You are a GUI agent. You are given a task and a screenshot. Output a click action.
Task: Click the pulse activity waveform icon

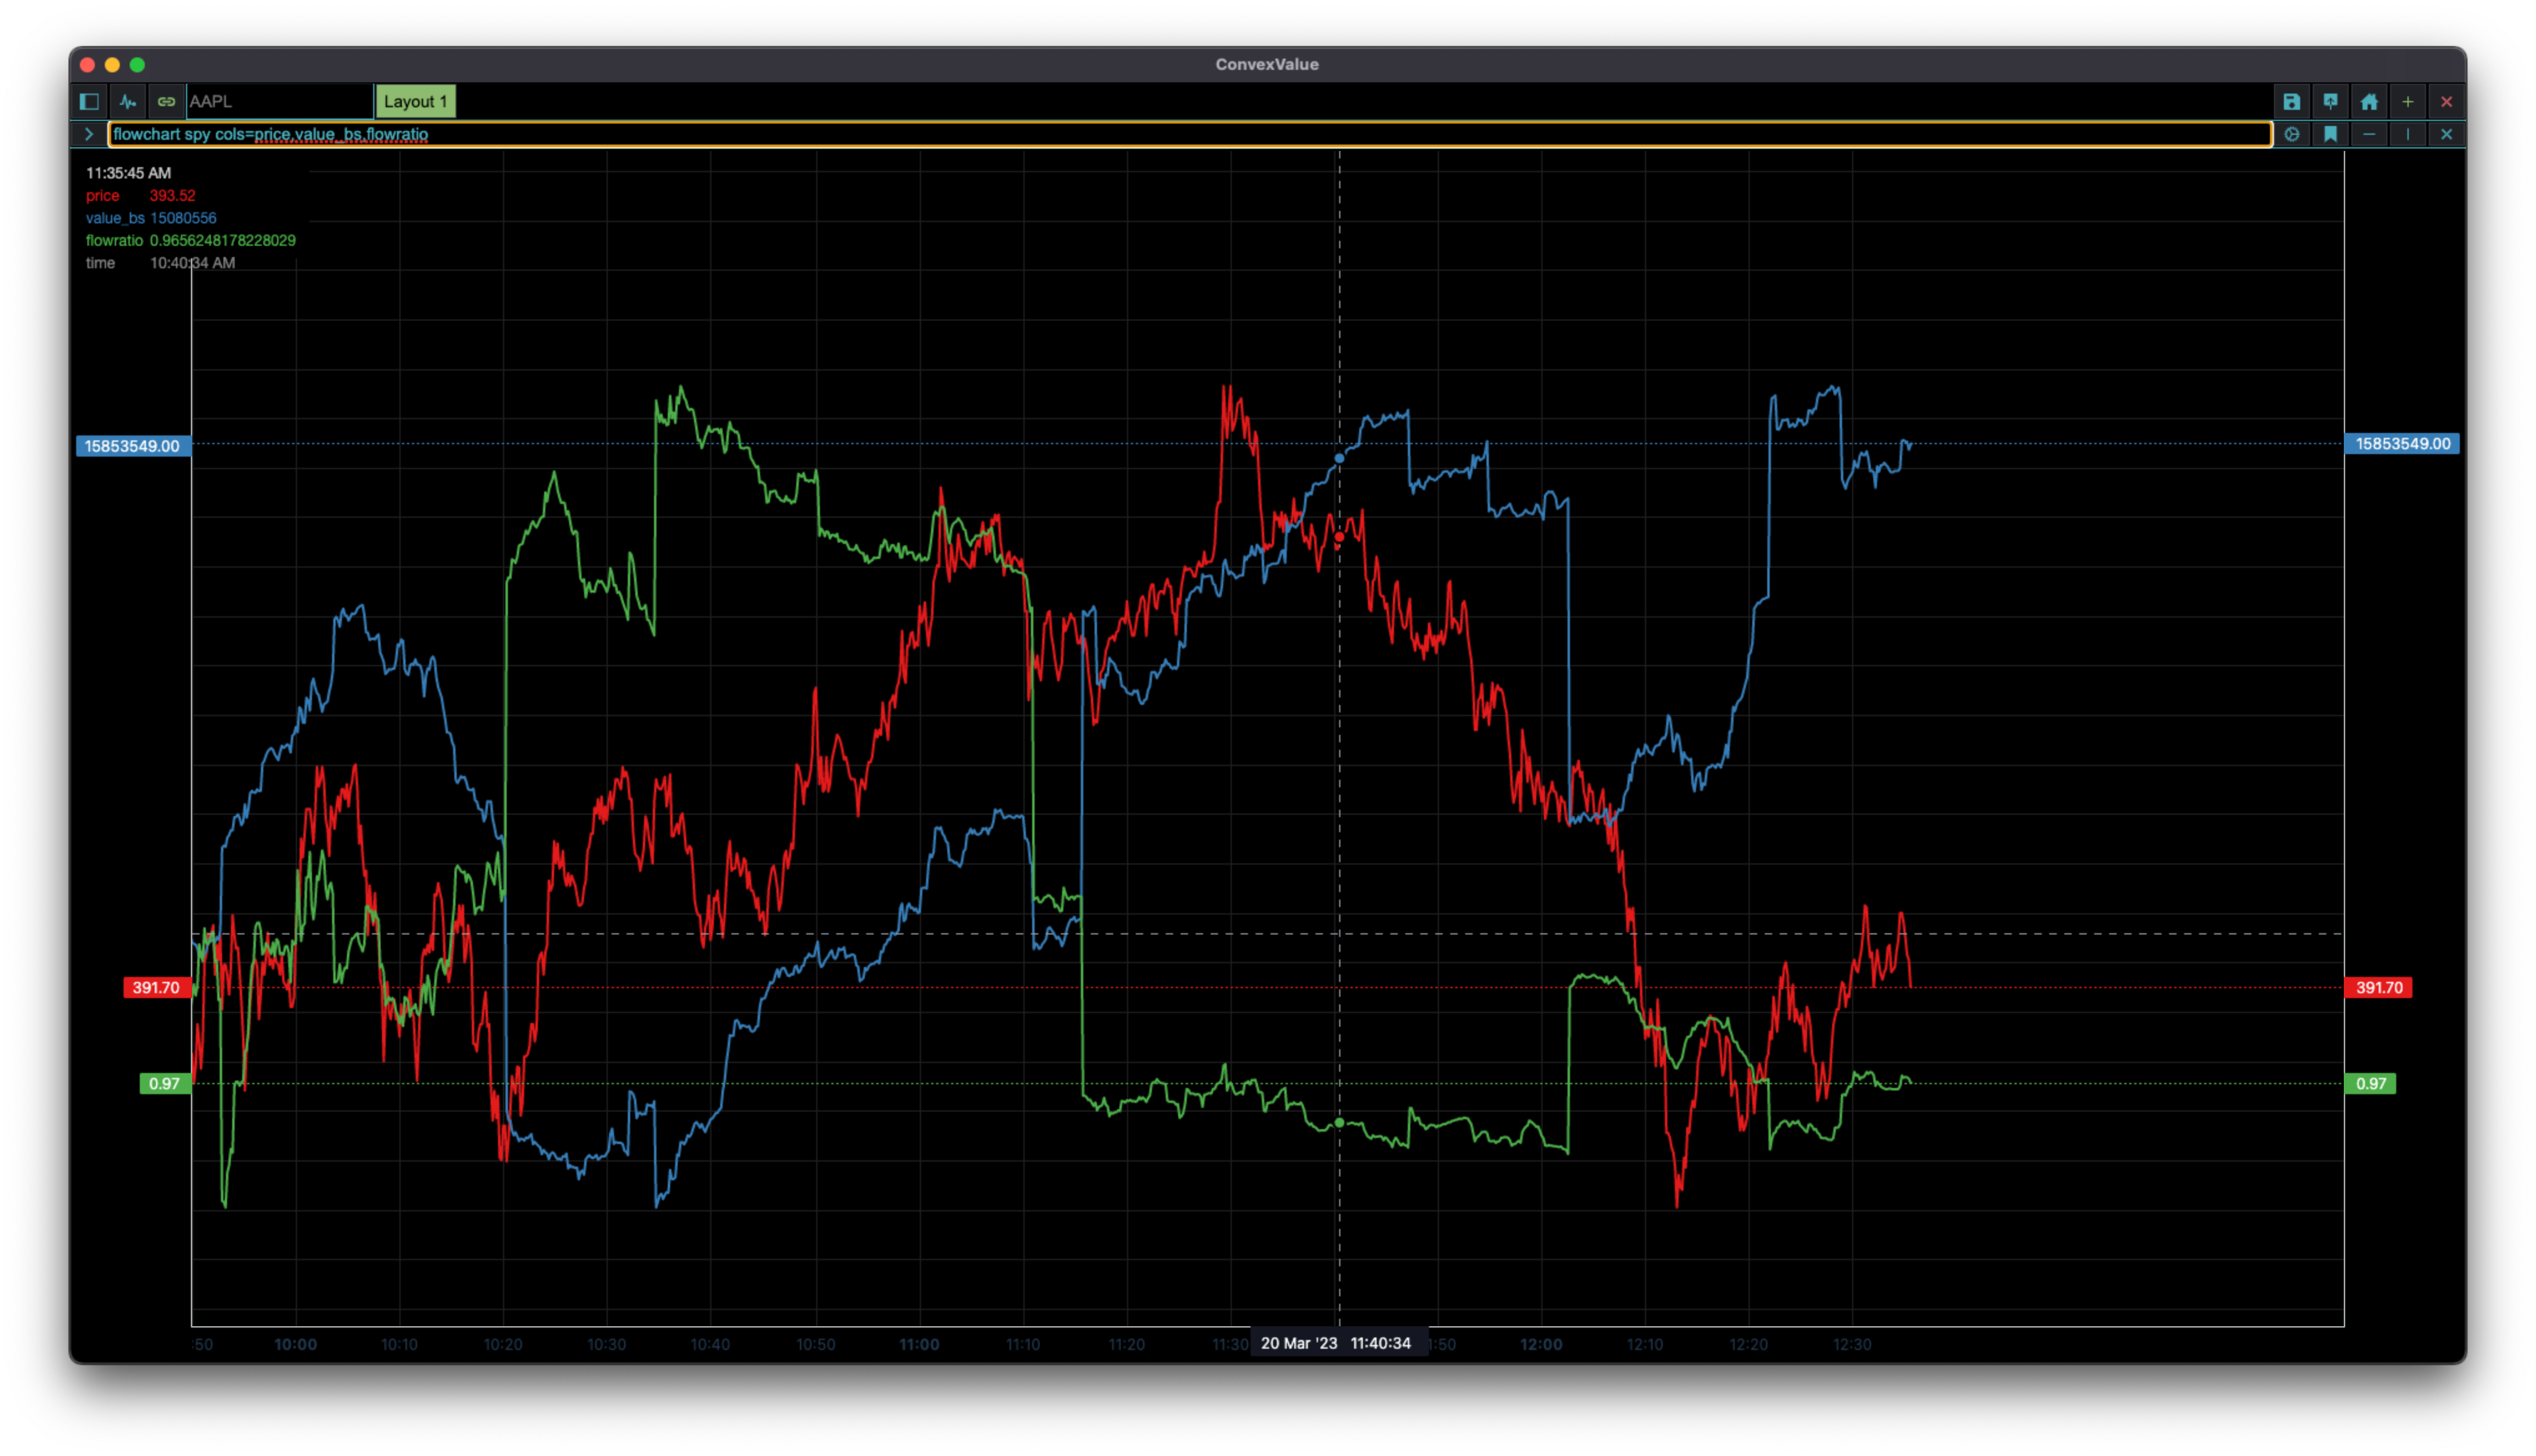click(128, 101)
